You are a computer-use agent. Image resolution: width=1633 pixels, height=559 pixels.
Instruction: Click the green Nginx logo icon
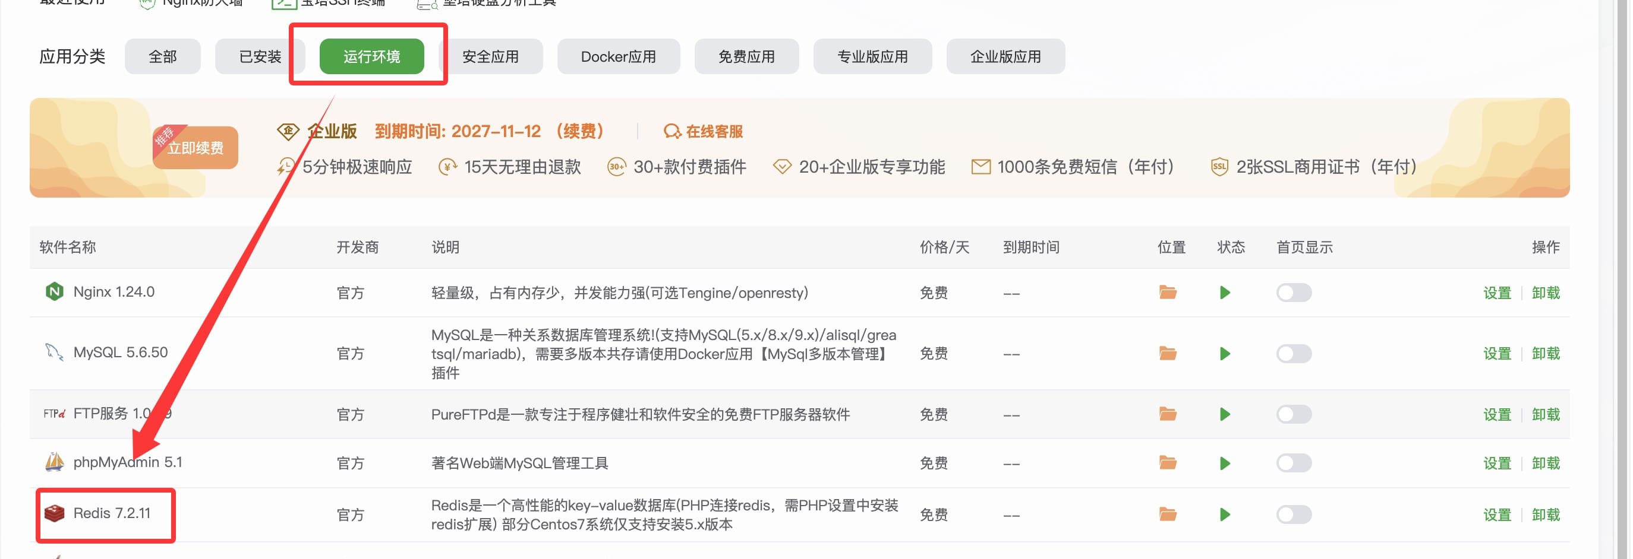pos(55,292)
